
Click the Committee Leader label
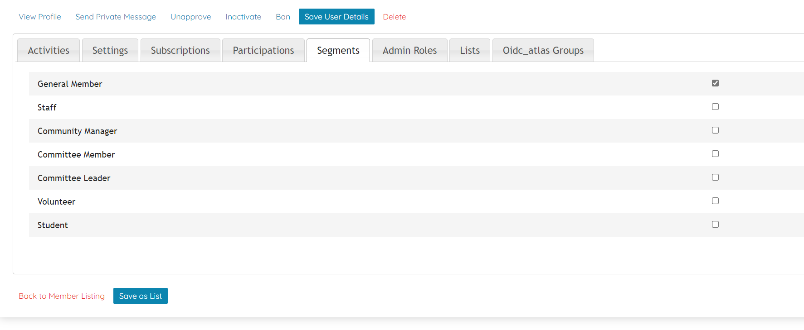click(x=74, y=178)
